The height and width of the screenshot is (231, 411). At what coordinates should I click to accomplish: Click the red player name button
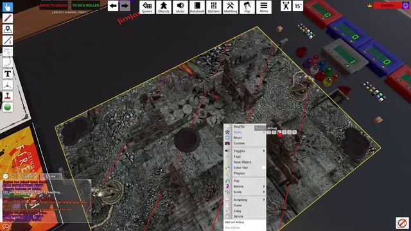click(x=387, y=5)
